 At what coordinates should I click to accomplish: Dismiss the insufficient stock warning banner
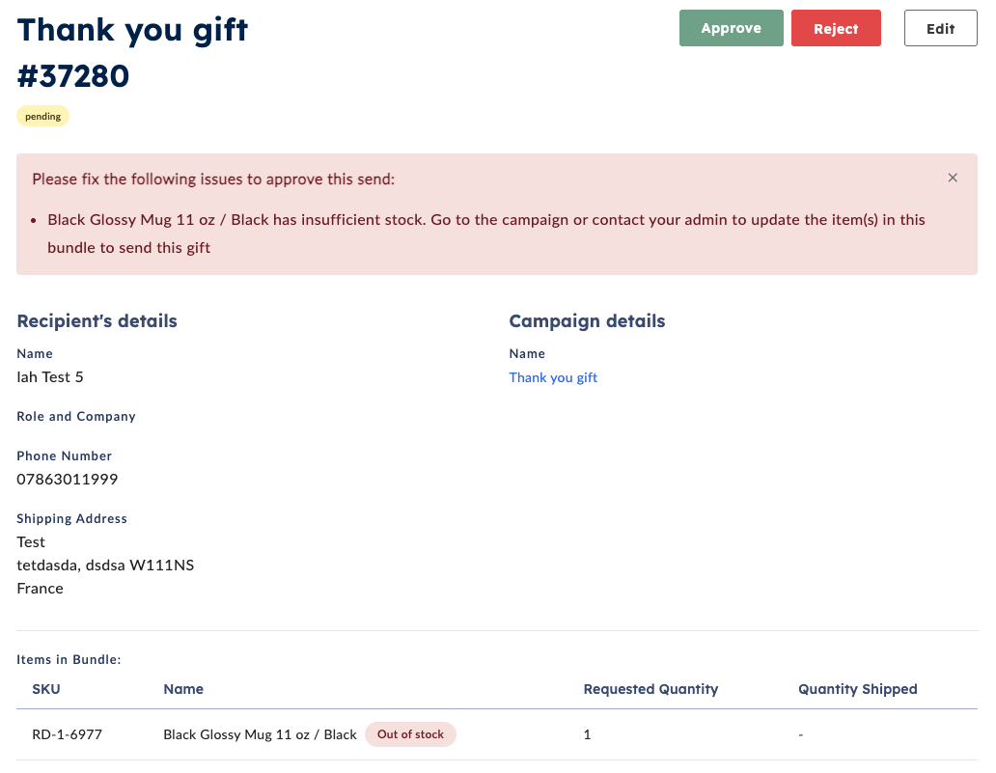953,178
